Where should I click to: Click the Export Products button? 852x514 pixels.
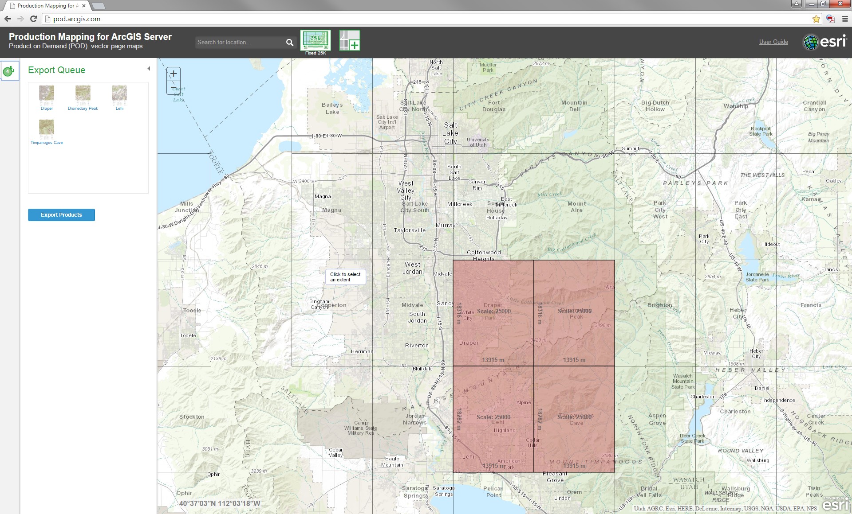coord(61,215)
